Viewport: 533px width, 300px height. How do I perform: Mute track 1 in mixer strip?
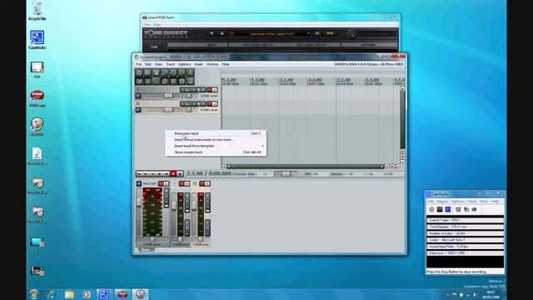click(182, 183)
